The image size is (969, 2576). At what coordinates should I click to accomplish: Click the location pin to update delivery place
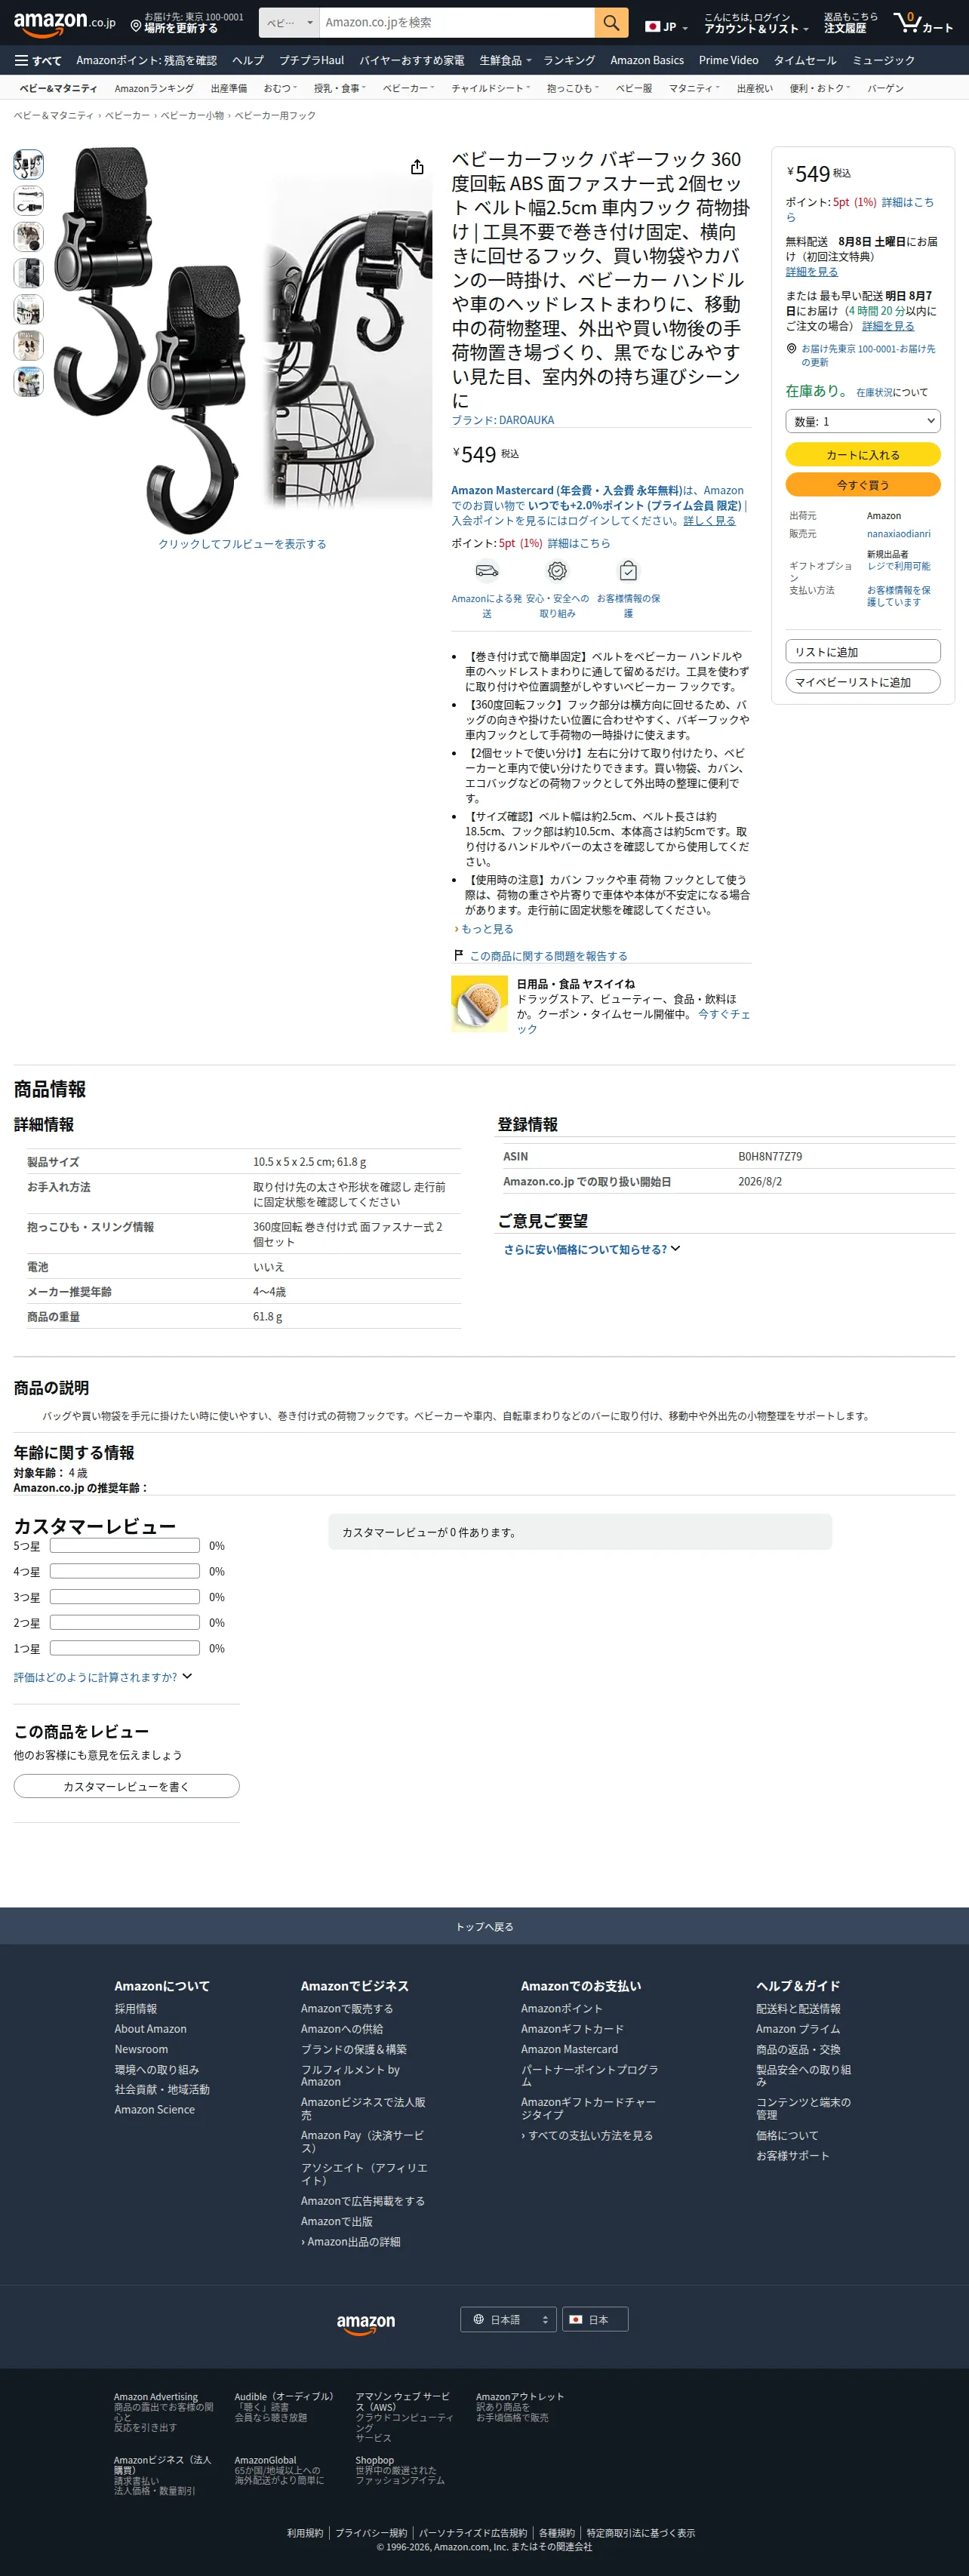136,25
